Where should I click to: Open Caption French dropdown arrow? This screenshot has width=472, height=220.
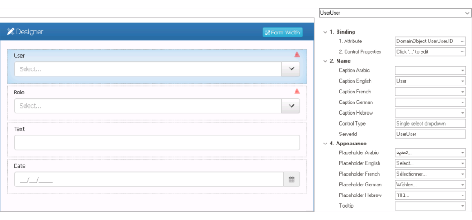463,92
